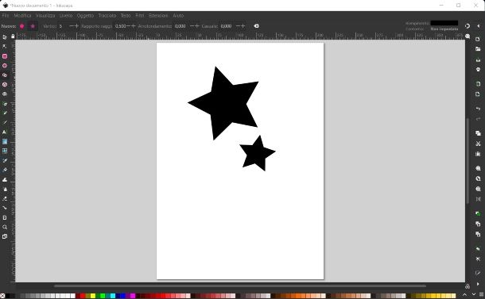Enable regular polygon mode toggle
485x299 pixels.
coord(22,26)
